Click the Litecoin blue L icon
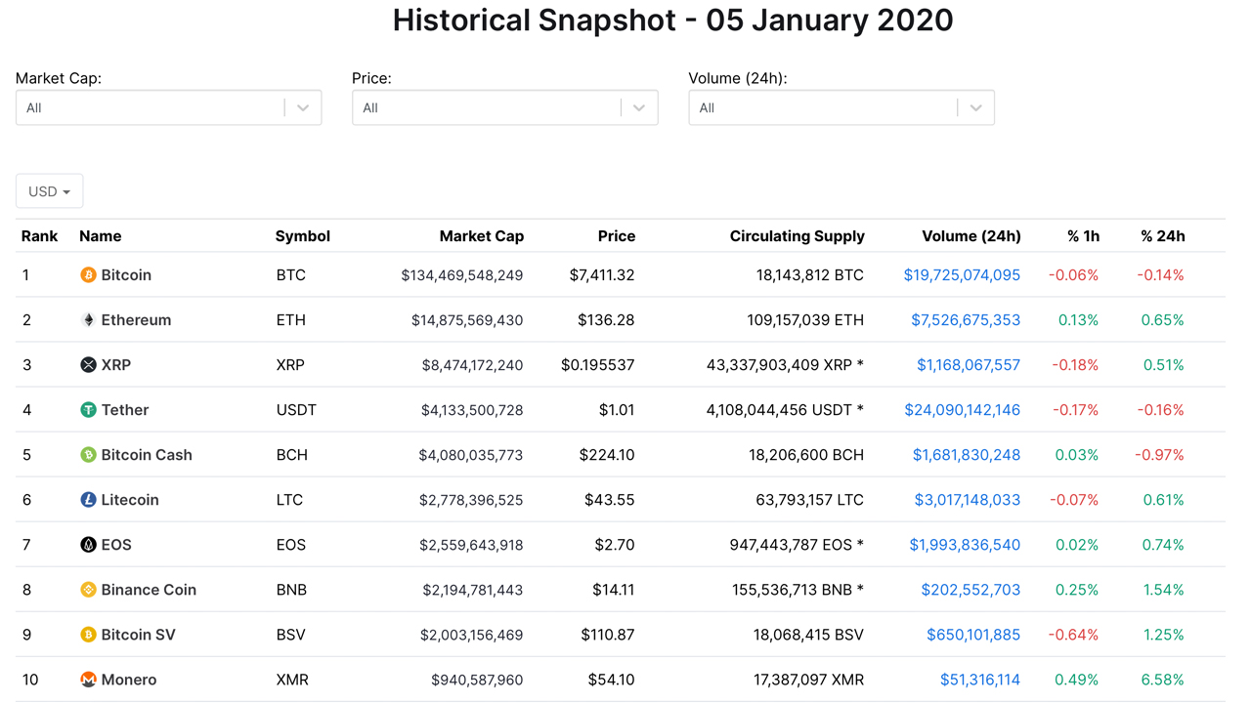 pos(88,500)
